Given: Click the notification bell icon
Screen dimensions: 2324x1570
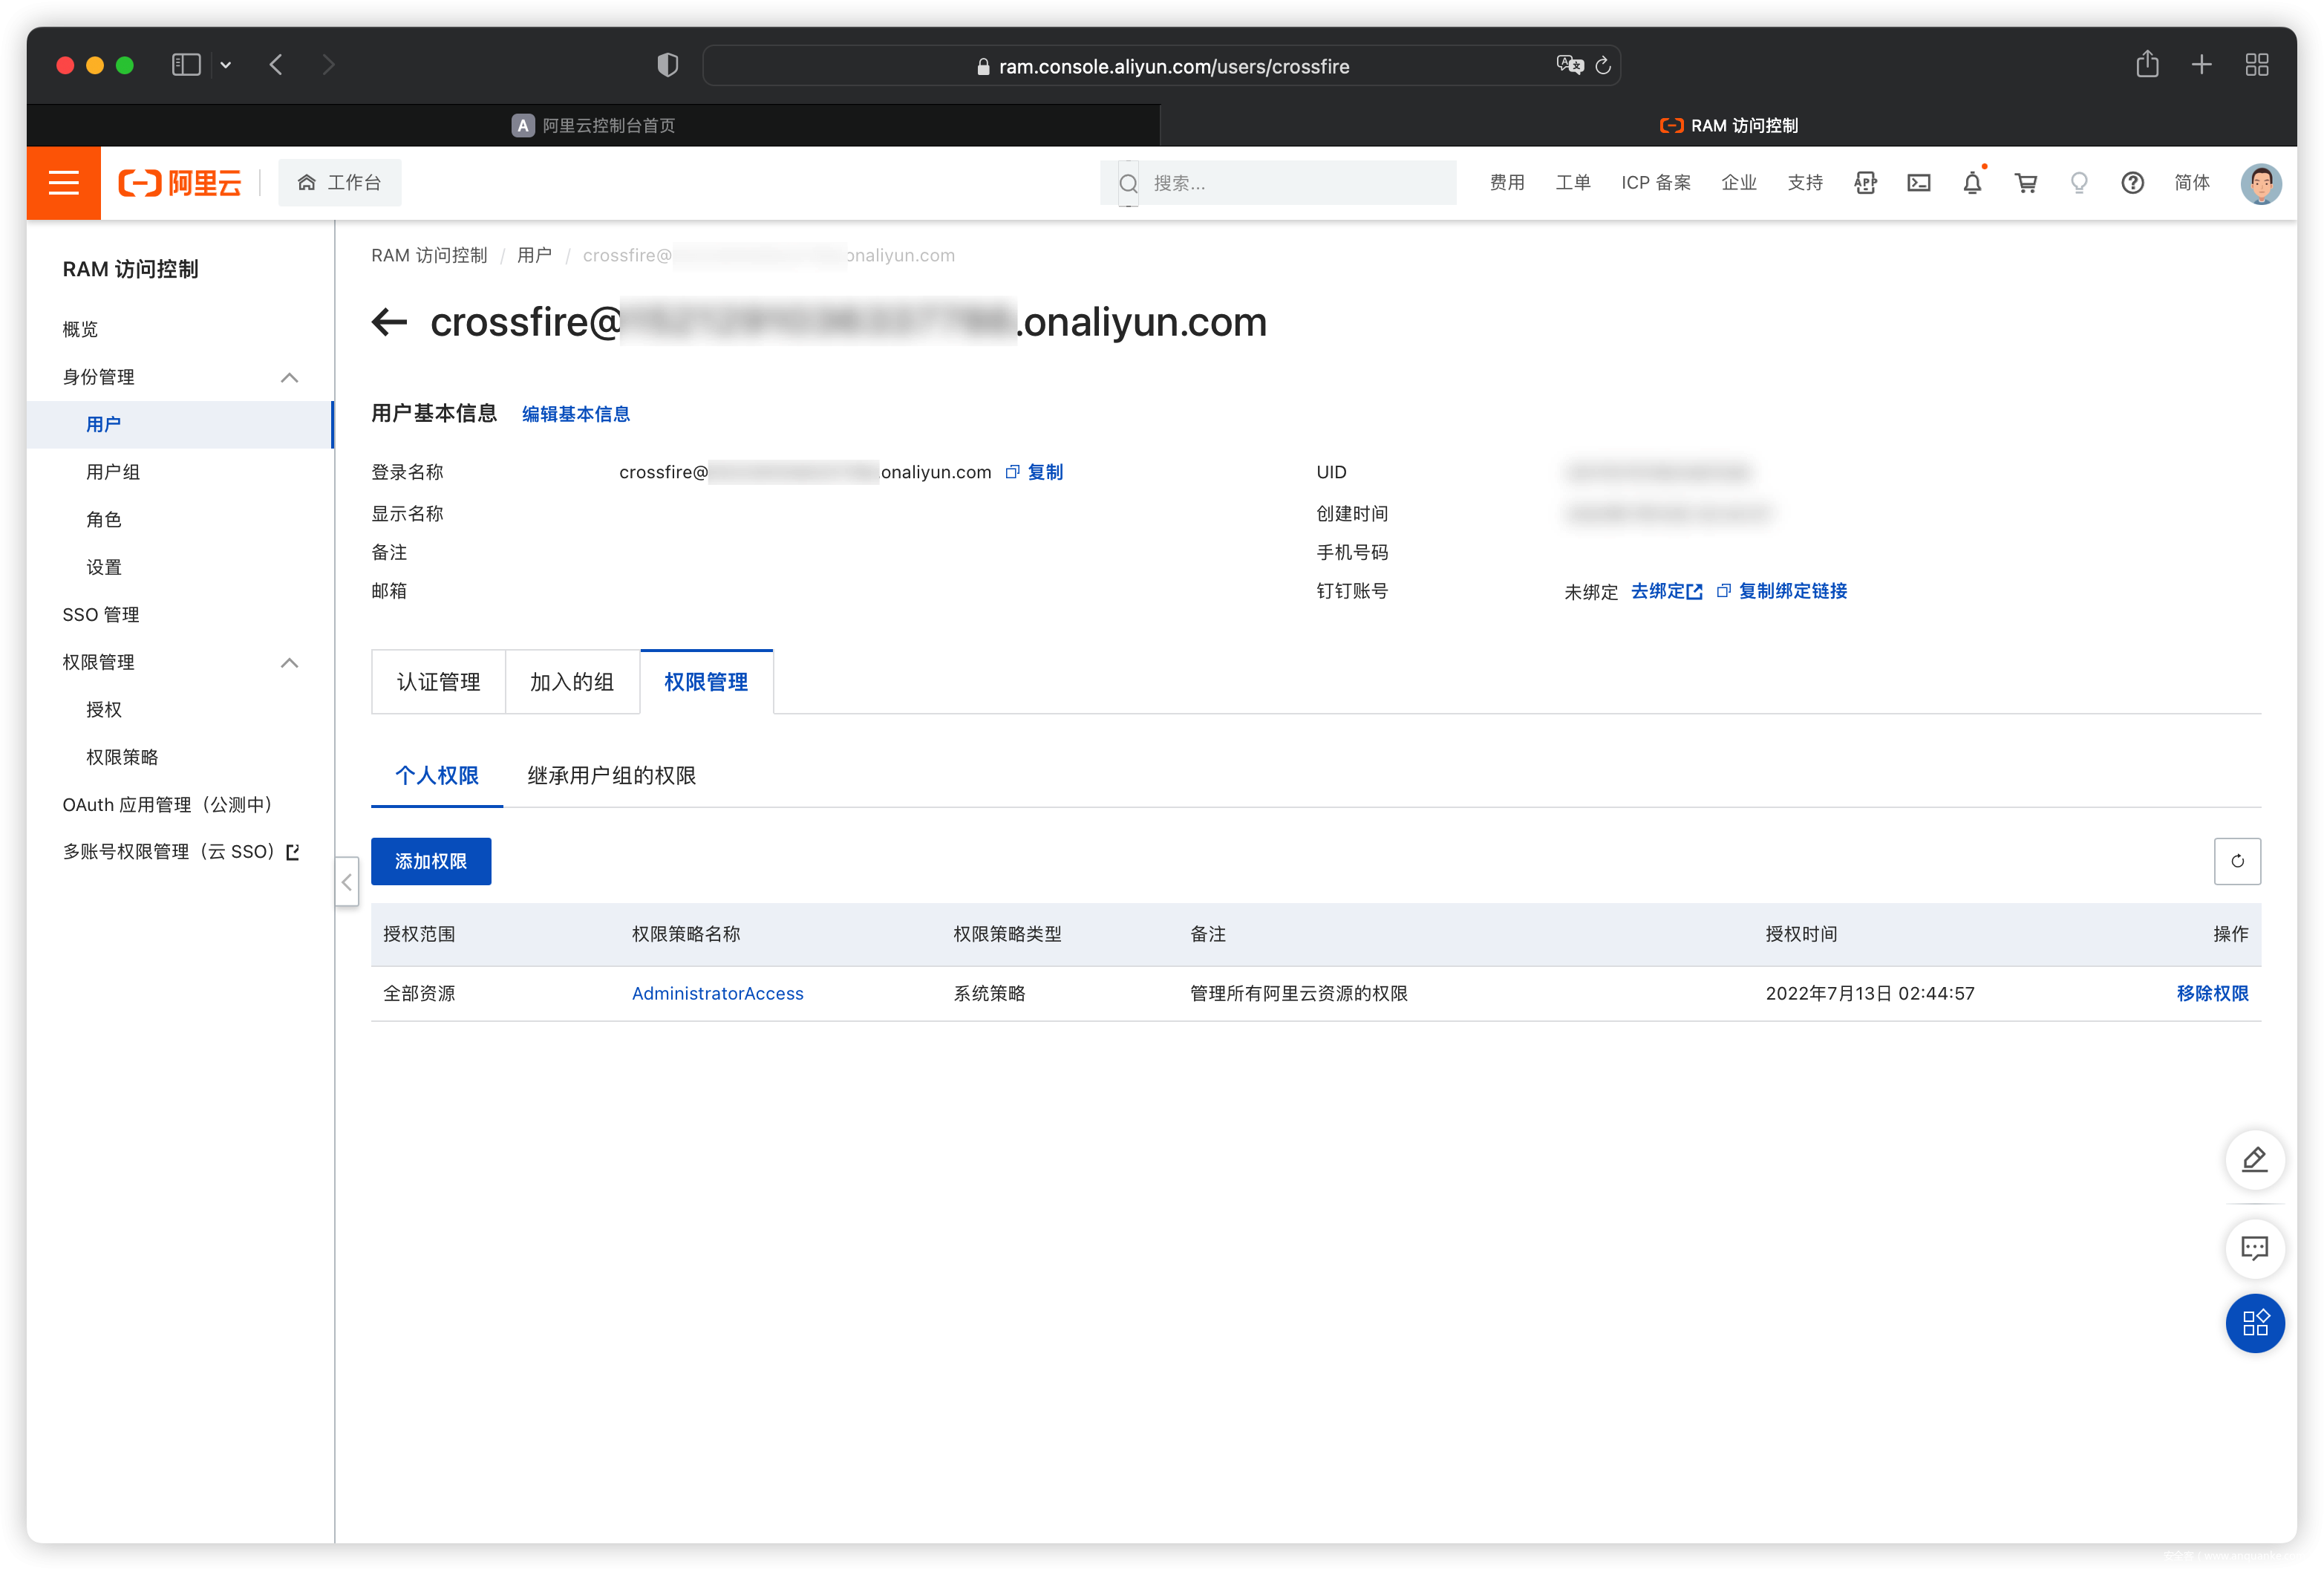Looking at the screenshot, I should [x=1971, y=183].
